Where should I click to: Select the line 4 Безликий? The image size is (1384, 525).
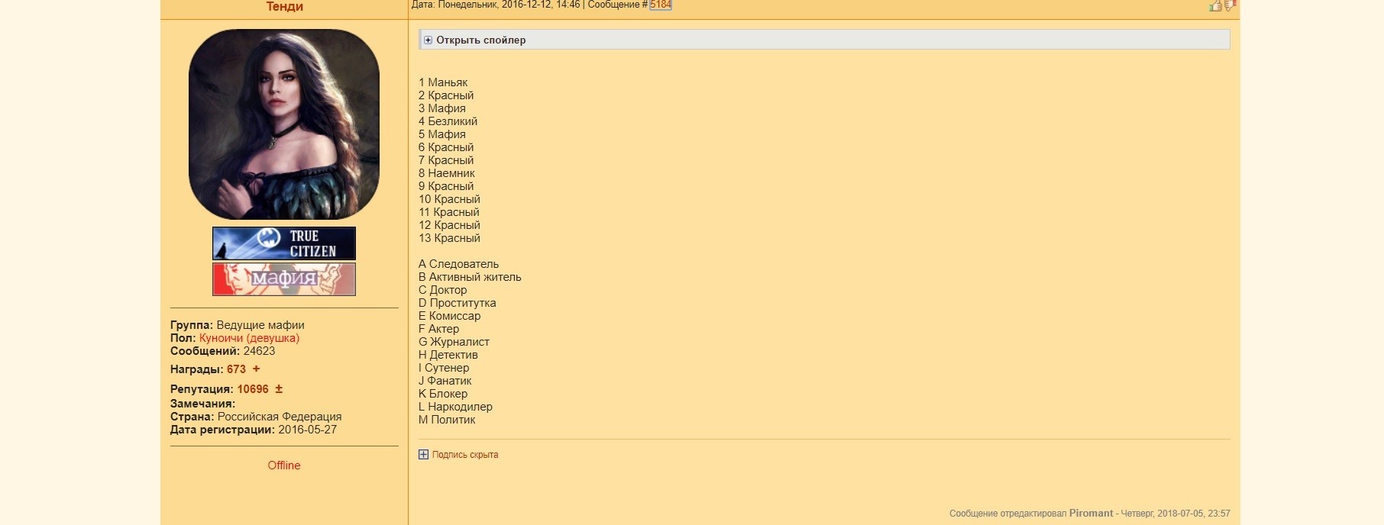448,121
